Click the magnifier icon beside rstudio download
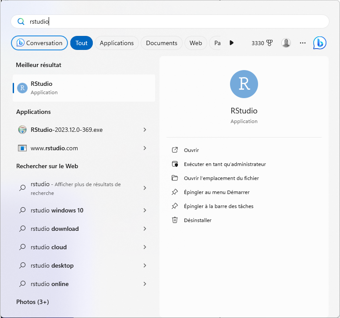 click(x=22, y=229)
